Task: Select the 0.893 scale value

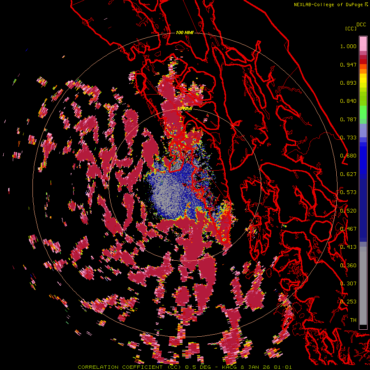Action: (348, 83)
